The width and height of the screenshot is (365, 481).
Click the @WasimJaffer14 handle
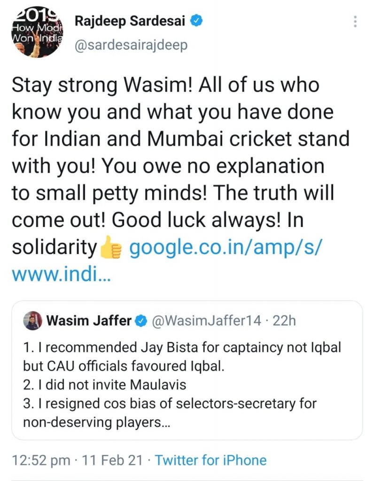click(205, 321)
